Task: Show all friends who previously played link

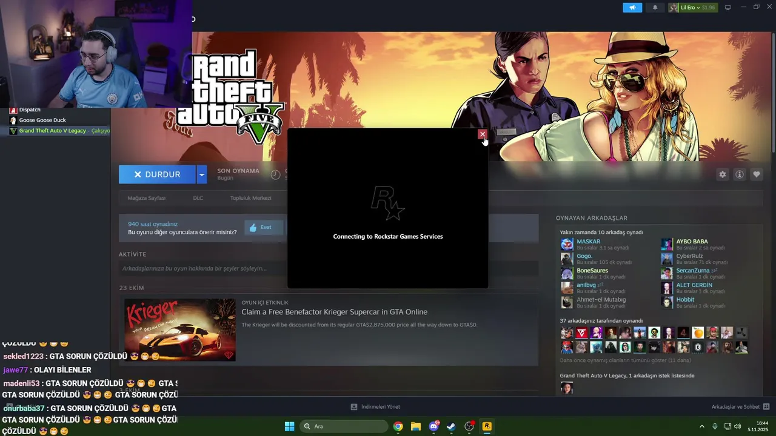Action: point(625,360)
